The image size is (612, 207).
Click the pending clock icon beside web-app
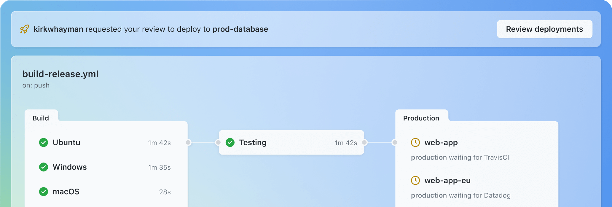[415, 142]
